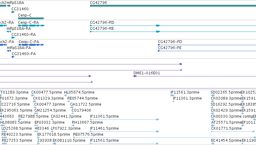Select the DME1-016E01 purple start arrow
The image size is (256, 145).
(x=135, y=76)
